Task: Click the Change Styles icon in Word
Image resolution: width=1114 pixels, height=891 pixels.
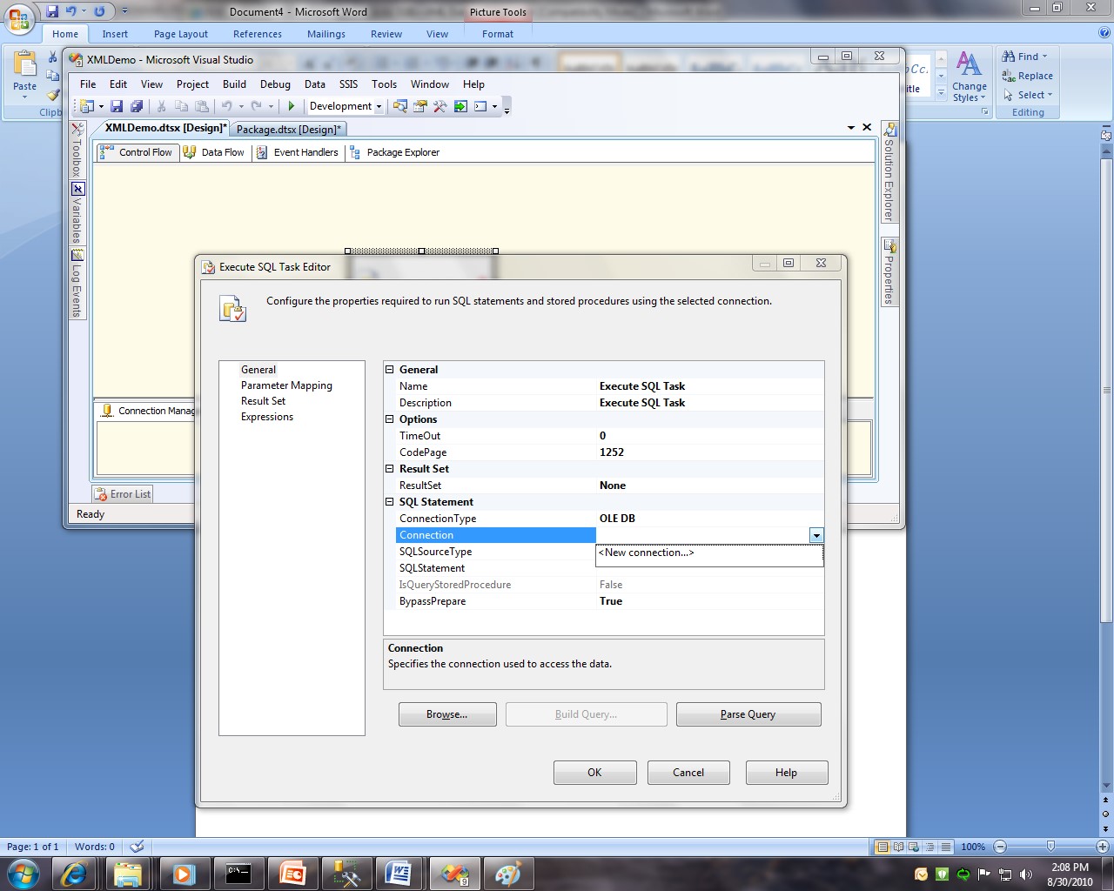Action: (x=969, y=64)
